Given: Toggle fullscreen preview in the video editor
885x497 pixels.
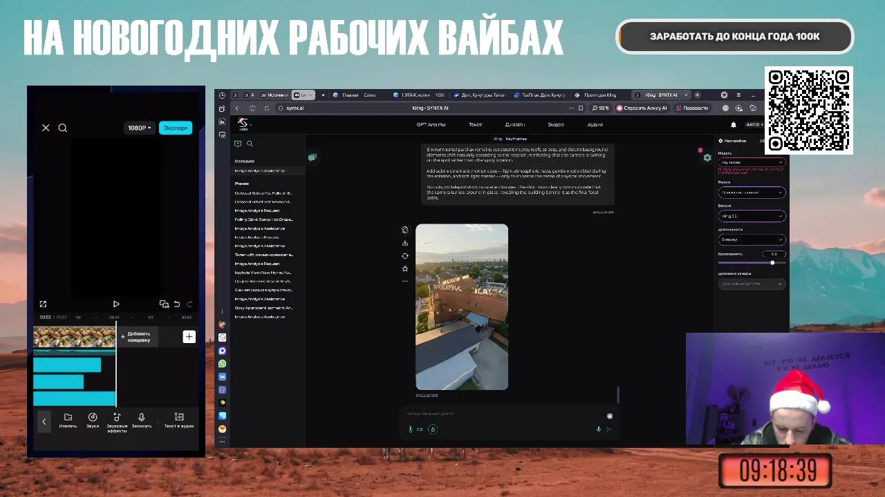Looking at the screenshot, I should point(43,304).
